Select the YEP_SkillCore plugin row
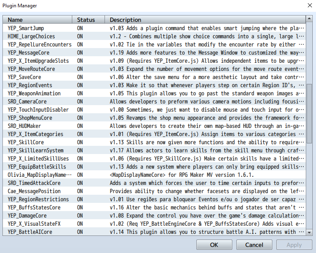The height and width of the screenshot is (253, 316). point(154,142)
